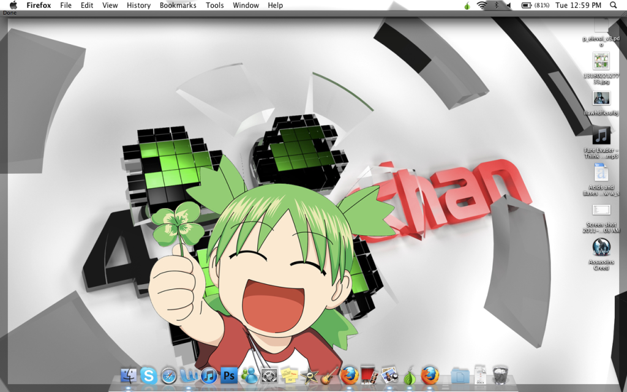The image size is (627, 392).
Task: Open the blue folder stack in dock
Action: coord(460,375)
